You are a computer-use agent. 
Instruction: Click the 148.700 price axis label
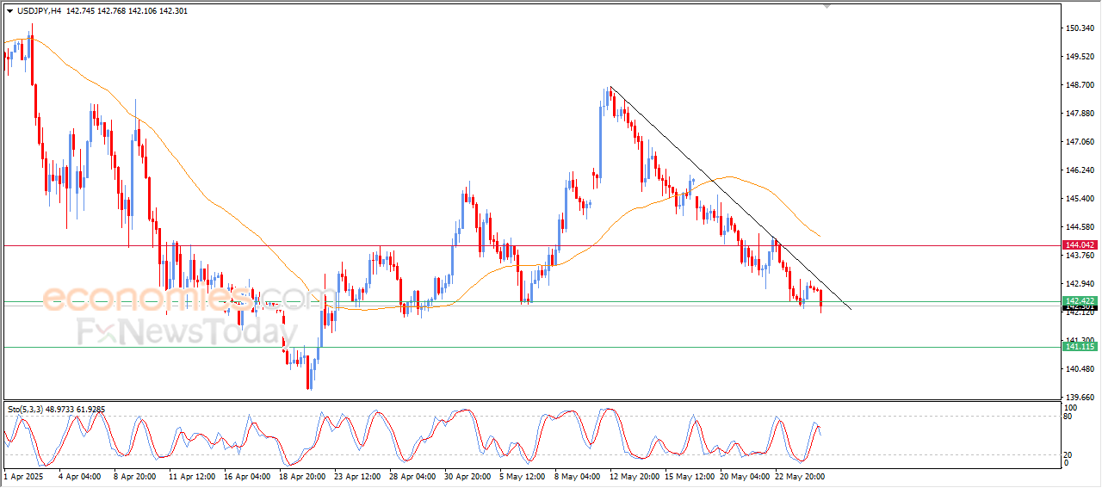[x=1081, y=85]
